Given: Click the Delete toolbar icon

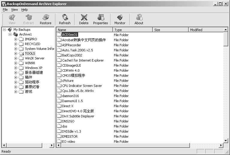Looking at the screenshot, I should (84, 17).
